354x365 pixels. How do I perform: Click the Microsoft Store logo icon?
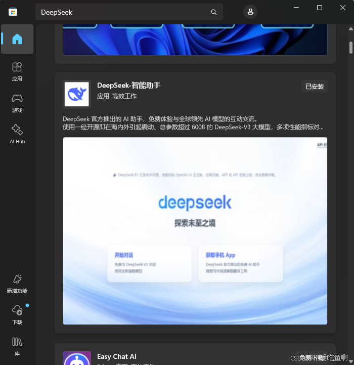tap(13, 12)
